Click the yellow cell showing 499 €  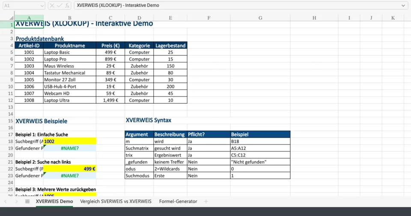[70, 169]
